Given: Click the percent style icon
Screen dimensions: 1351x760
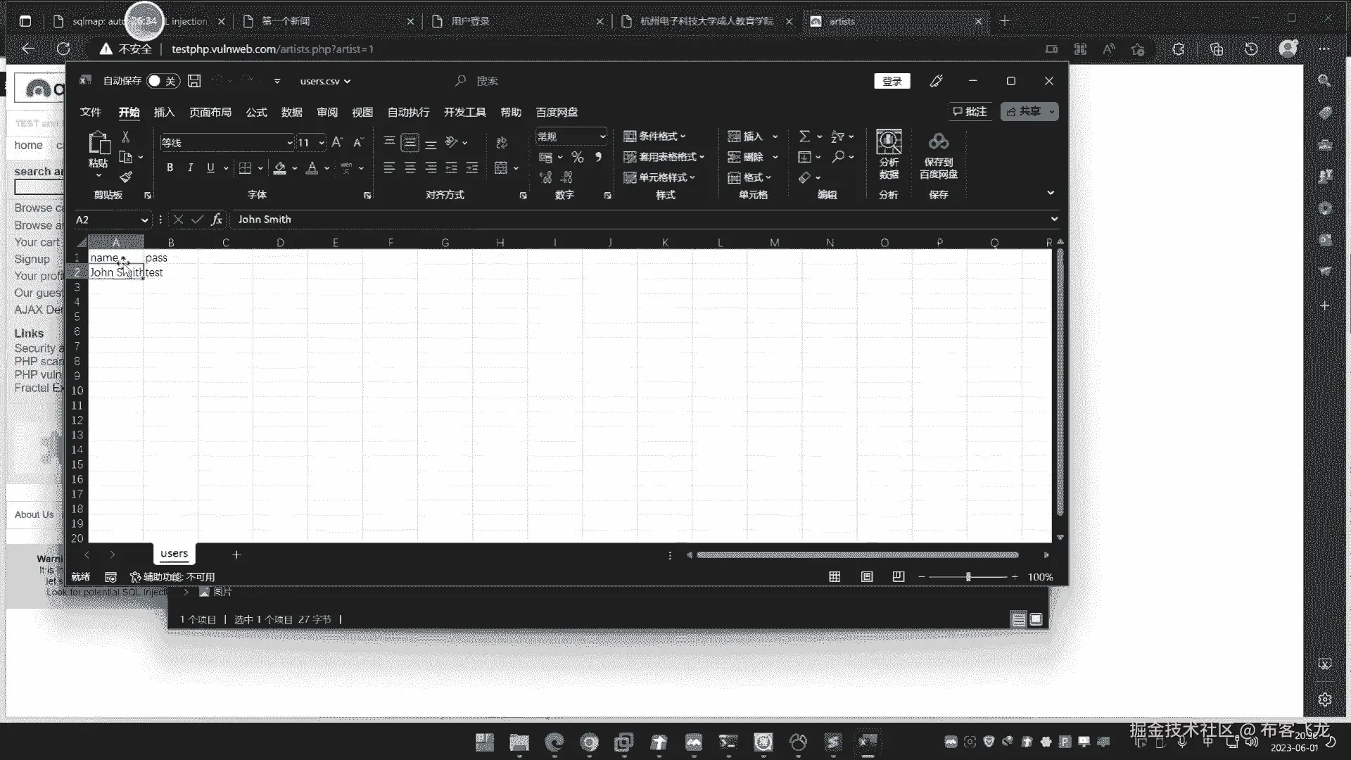Looking at the screenshot, I should point(578,157).
